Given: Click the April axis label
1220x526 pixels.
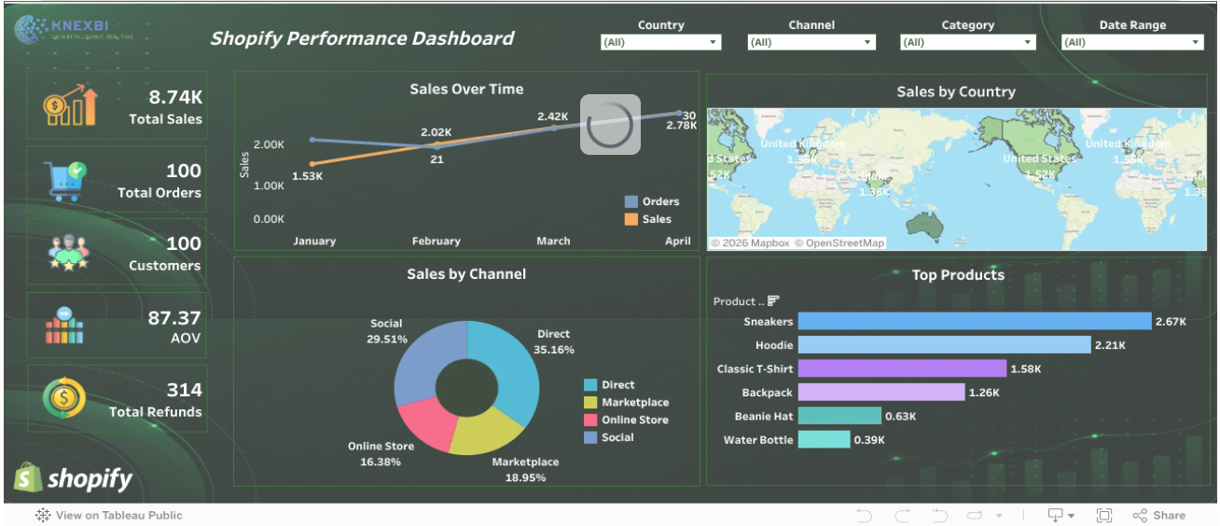Looking at the screenshot, I should click(x=678, y=241).
